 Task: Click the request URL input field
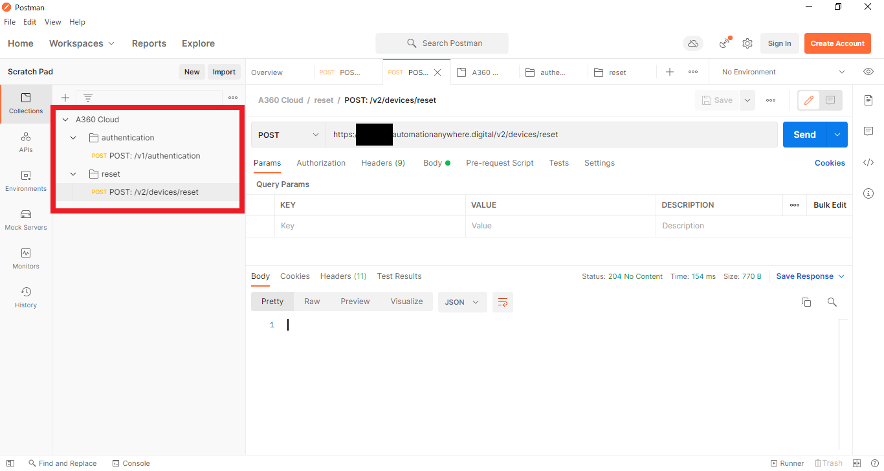coord(551,135)
